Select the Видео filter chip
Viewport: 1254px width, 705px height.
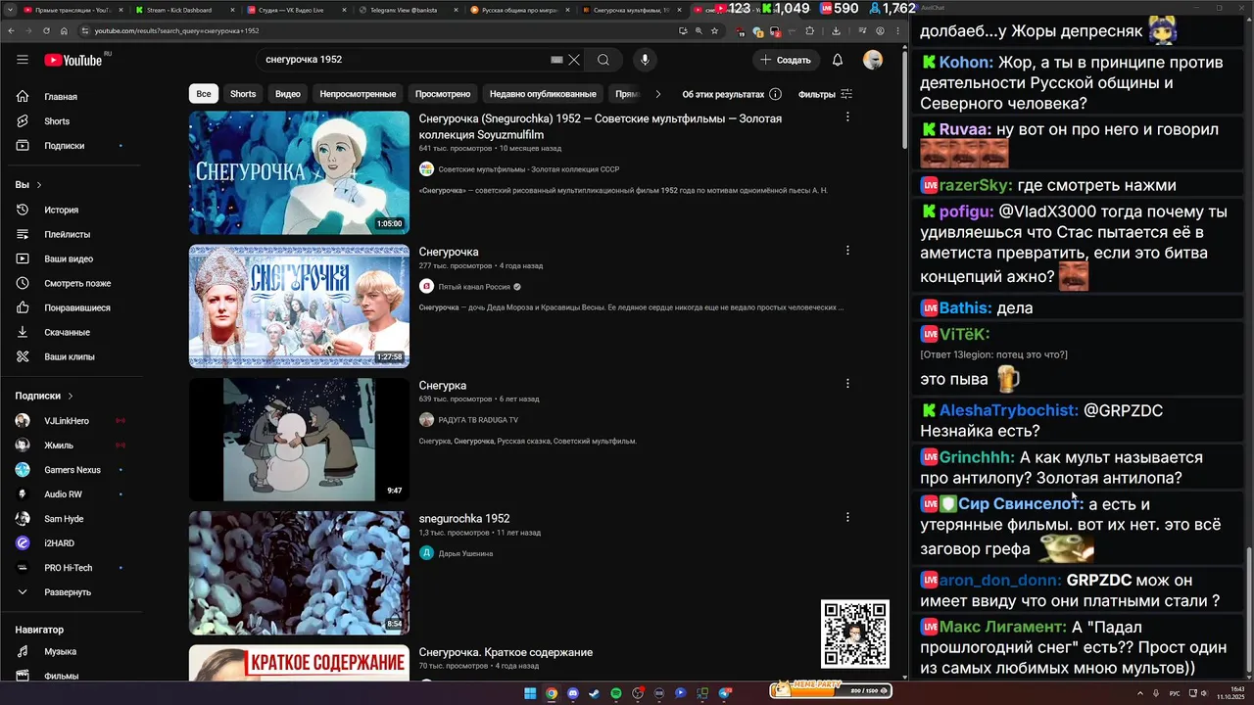click(288, 94)
